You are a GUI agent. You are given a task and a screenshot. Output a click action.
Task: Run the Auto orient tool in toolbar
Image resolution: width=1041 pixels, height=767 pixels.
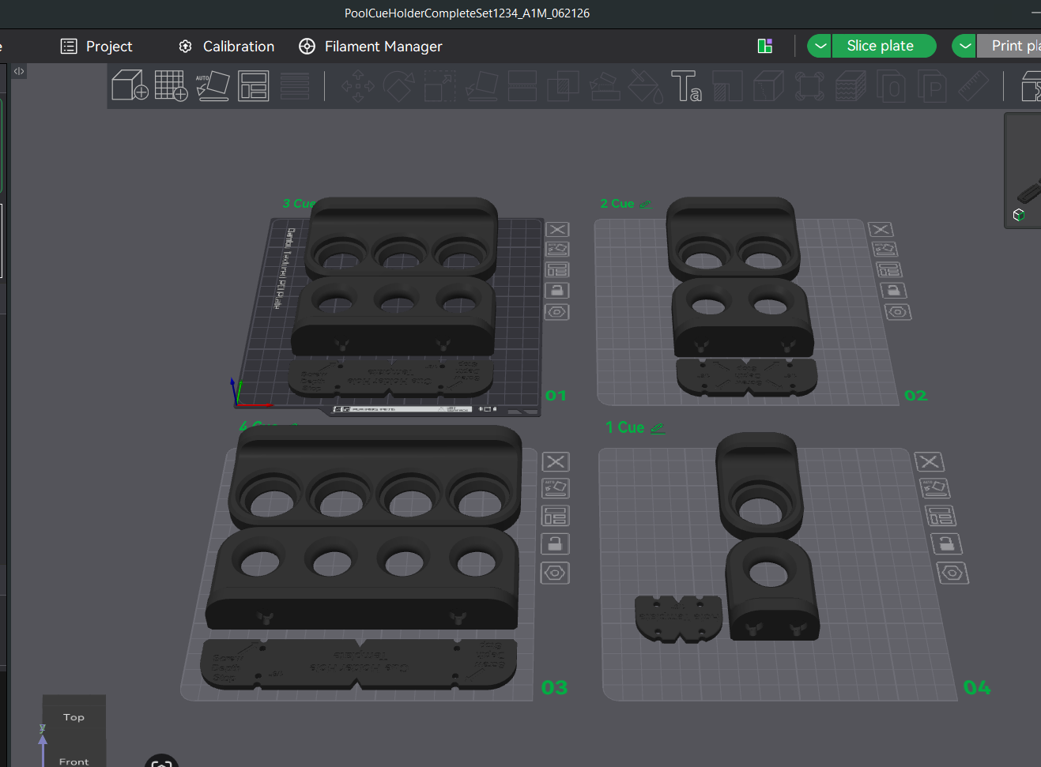213,85
